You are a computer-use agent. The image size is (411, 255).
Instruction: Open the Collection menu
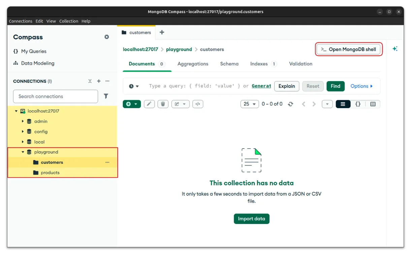[69, 21]
